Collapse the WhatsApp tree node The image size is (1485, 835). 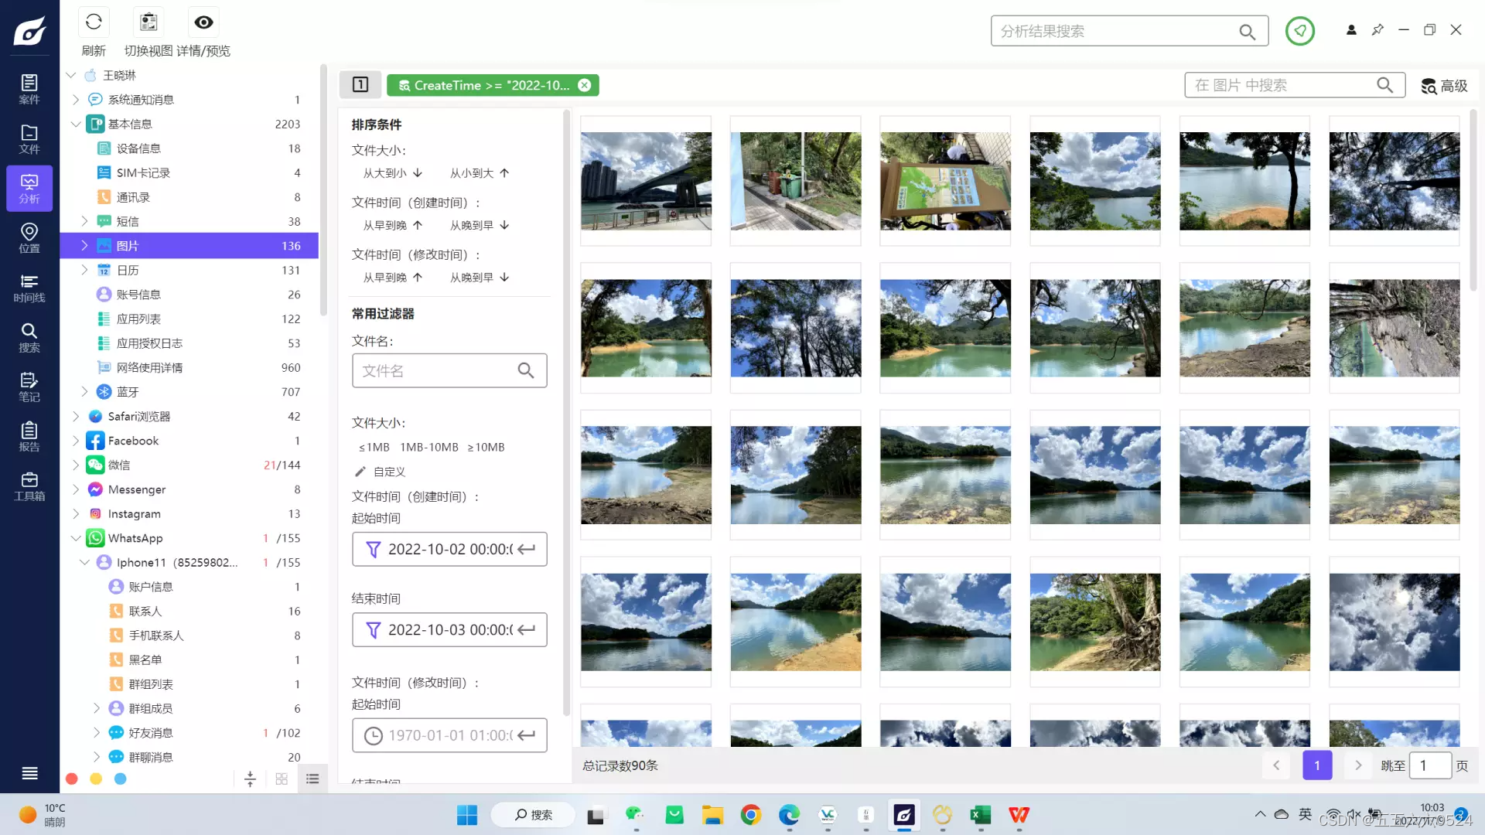(x=76, y=539)
